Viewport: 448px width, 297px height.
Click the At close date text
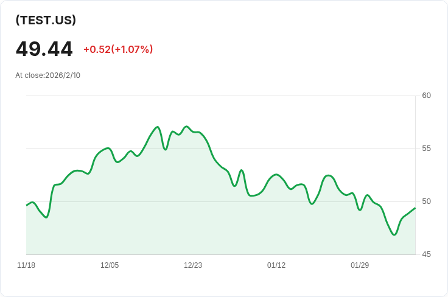click(x=48, y=75)
